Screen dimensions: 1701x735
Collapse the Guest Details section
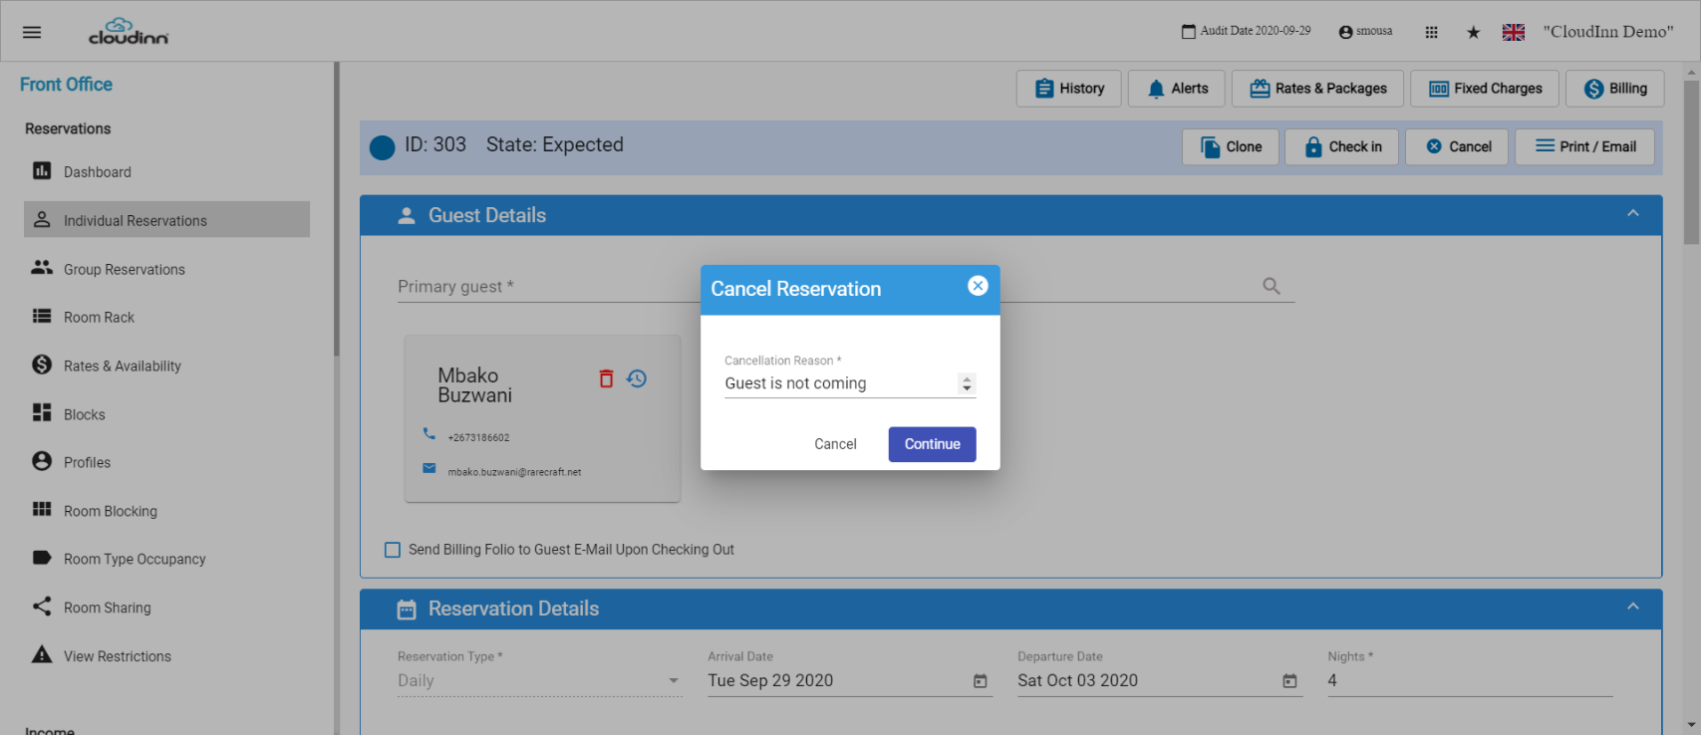pos(1633,214)
